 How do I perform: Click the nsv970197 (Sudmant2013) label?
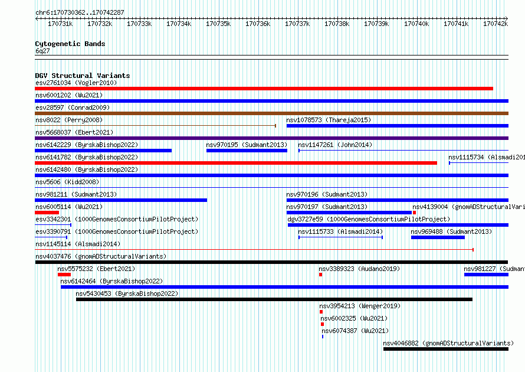pyautogui.click(x=327, y=207)
